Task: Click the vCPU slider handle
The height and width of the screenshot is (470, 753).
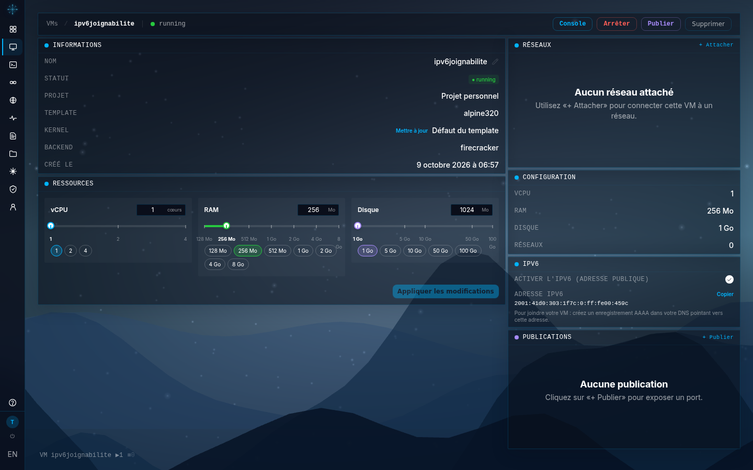Action: 51,226
